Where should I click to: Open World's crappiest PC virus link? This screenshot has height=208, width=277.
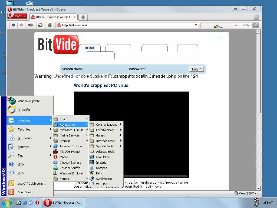pyautogui.click(x=101, y=85)
